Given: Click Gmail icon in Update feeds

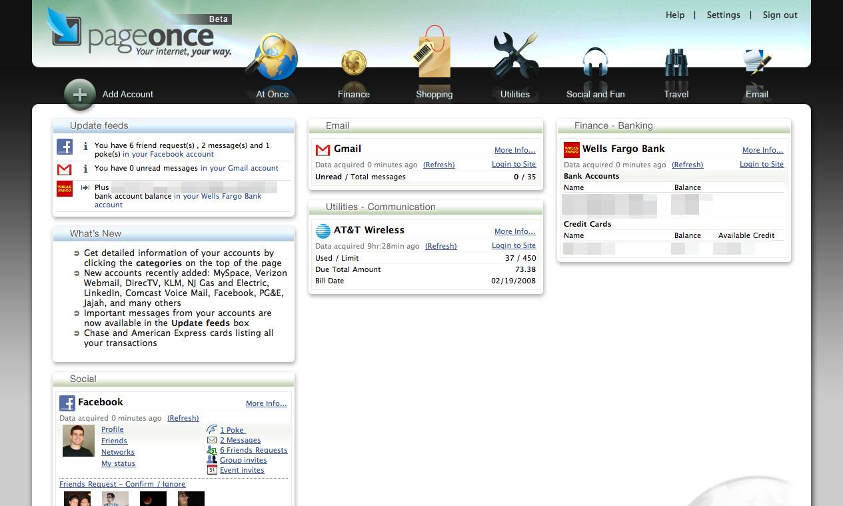Looking at the screenshot, I should pyautogui.click(x=65, y=169).
